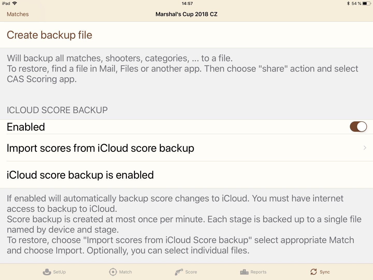Switch to the Score tab label
373x280 pixels.
tap(191, 272)
